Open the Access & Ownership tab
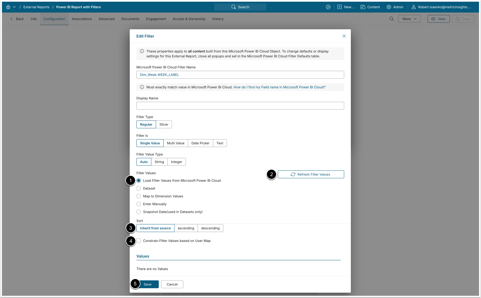Viewport: 481px width, 298px height. 189,19
